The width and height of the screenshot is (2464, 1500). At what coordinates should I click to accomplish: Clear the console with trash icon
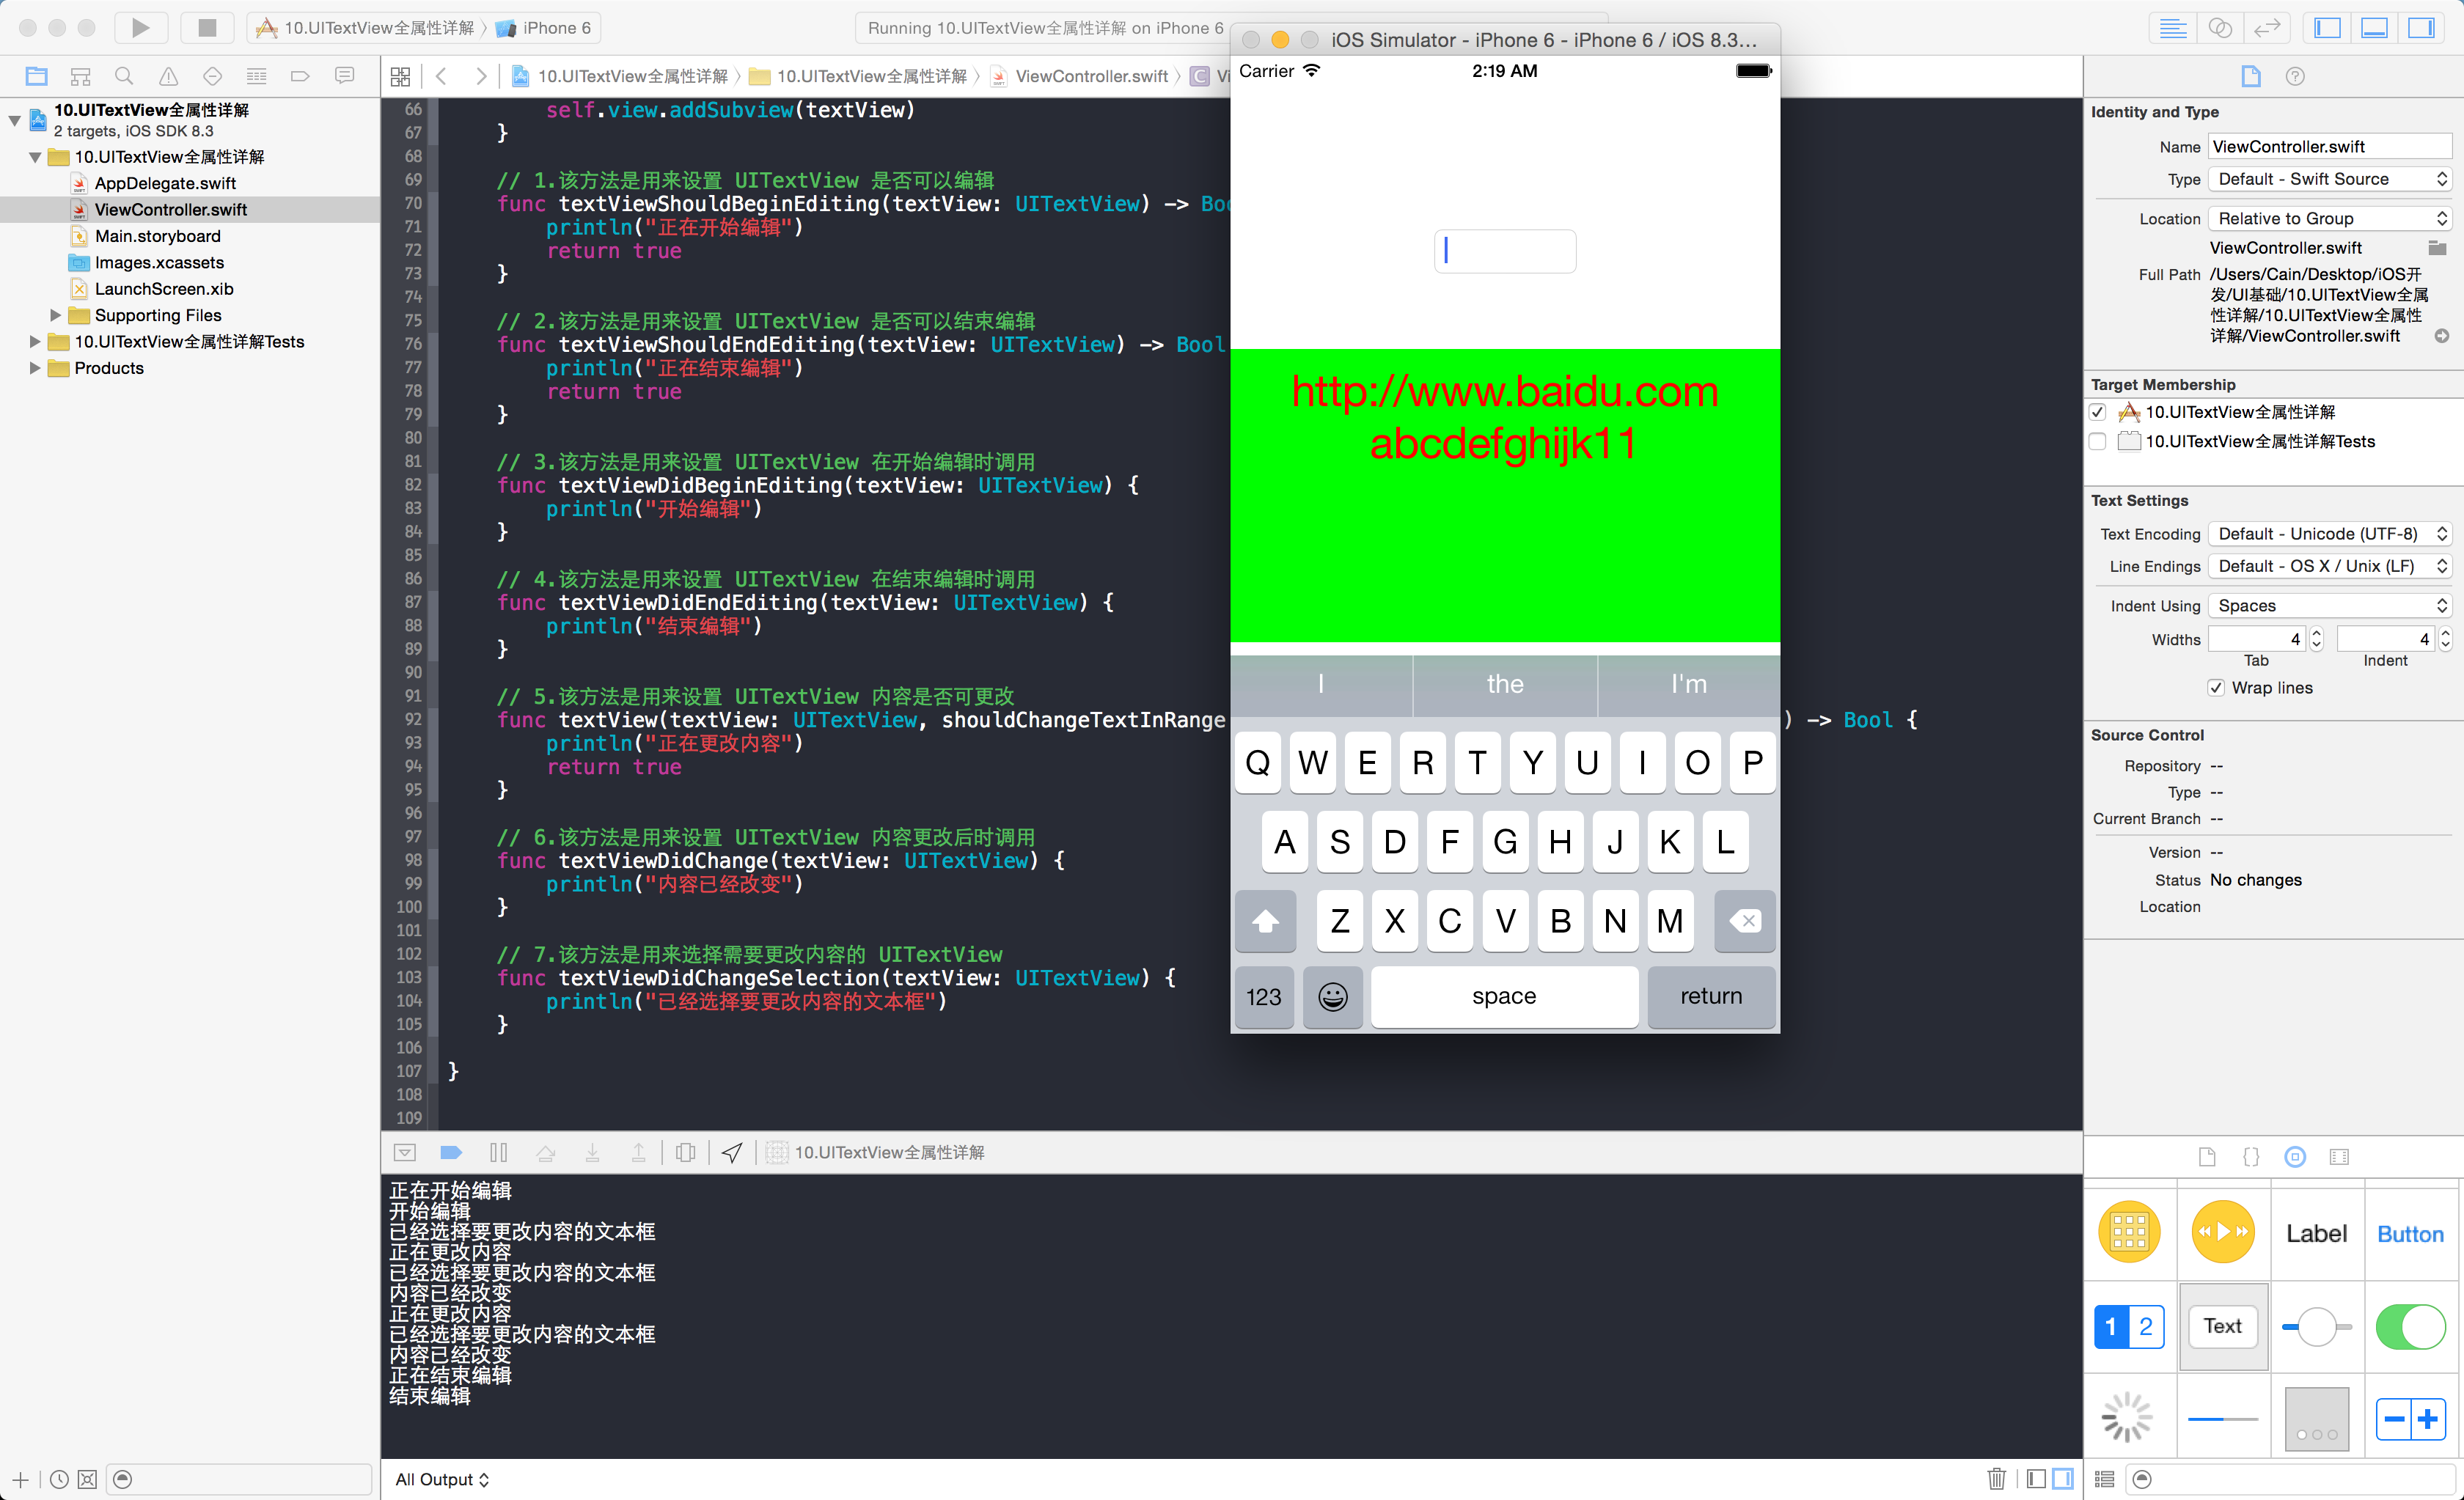tap(1996, 1478)
